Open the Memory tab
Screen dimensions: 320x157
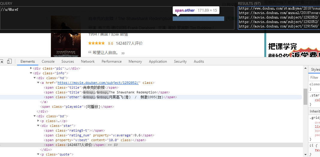click(x=135, y=61)
